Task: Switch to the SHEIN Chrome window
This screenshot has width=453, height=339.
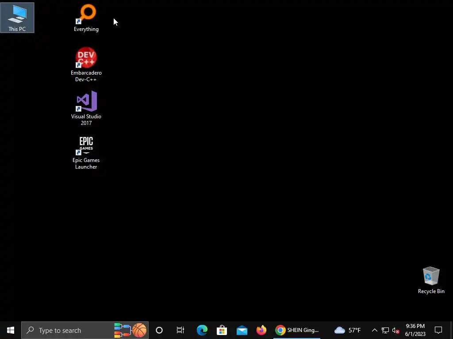Action: [297, 330]
